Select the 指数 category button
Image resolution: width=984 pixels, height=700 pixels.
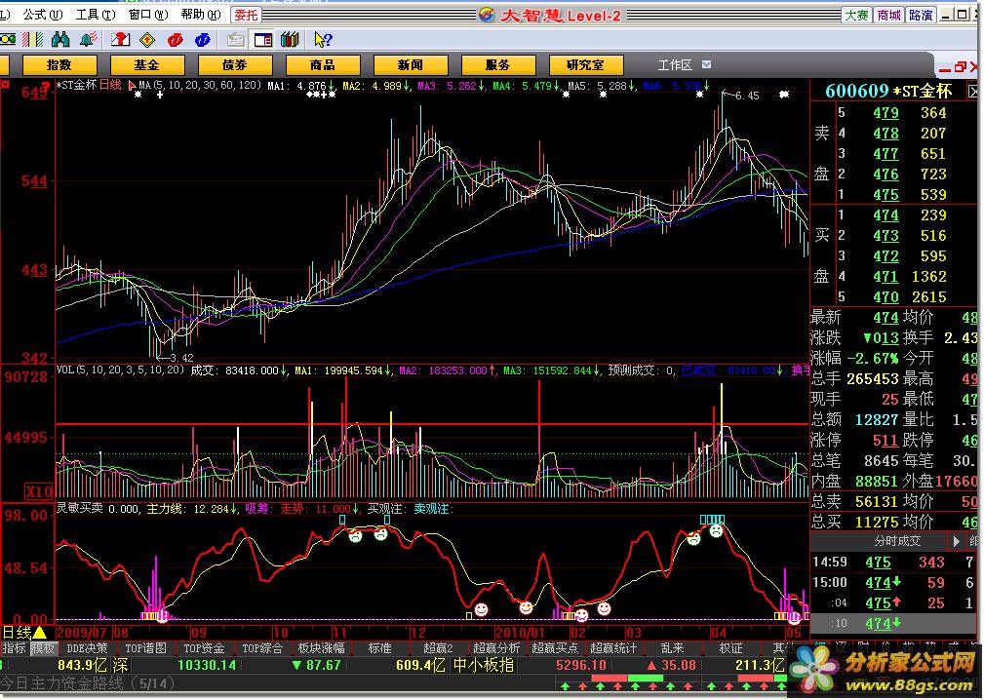59,65
